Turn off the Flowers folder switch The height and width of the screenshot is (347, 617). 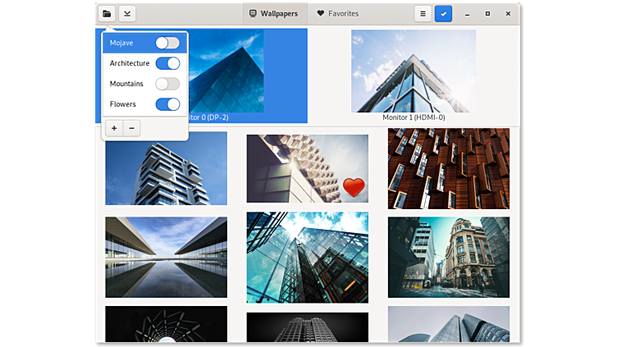coord(167,104)
